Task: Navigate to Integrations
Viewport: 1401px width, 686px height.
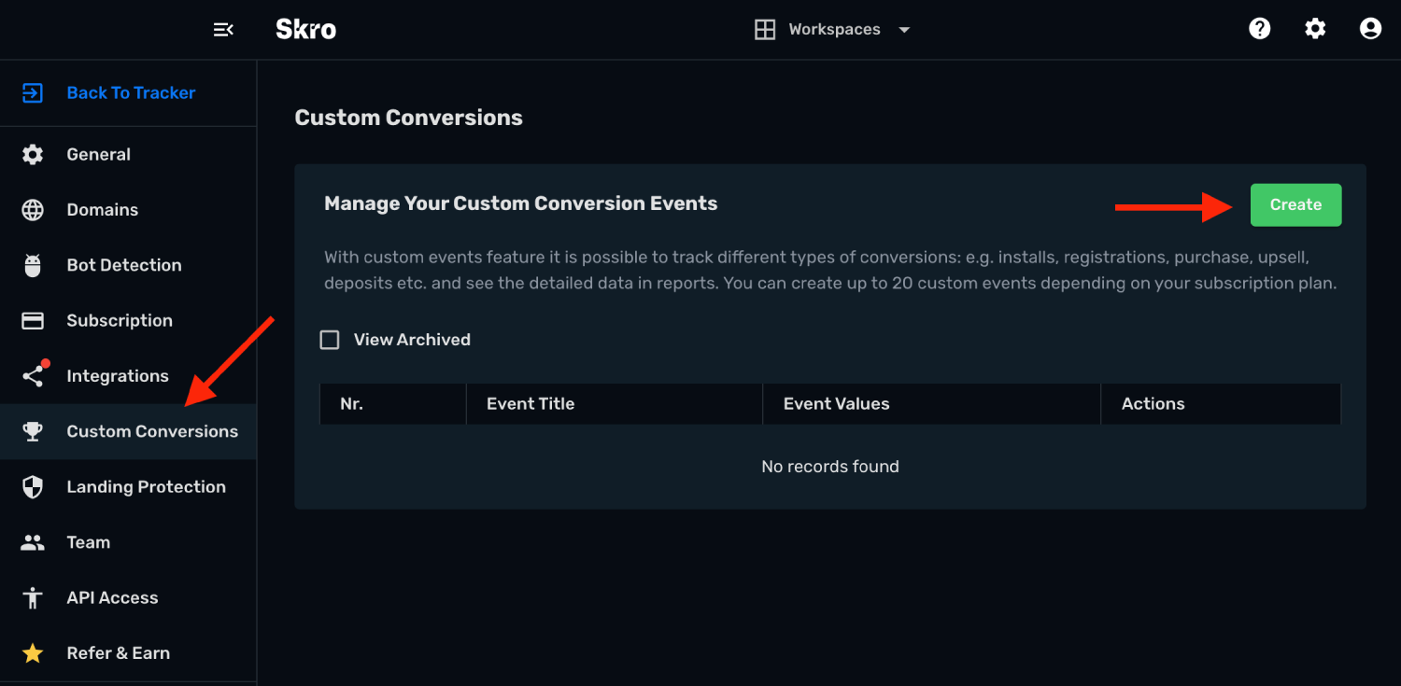Action: point(128,376)
